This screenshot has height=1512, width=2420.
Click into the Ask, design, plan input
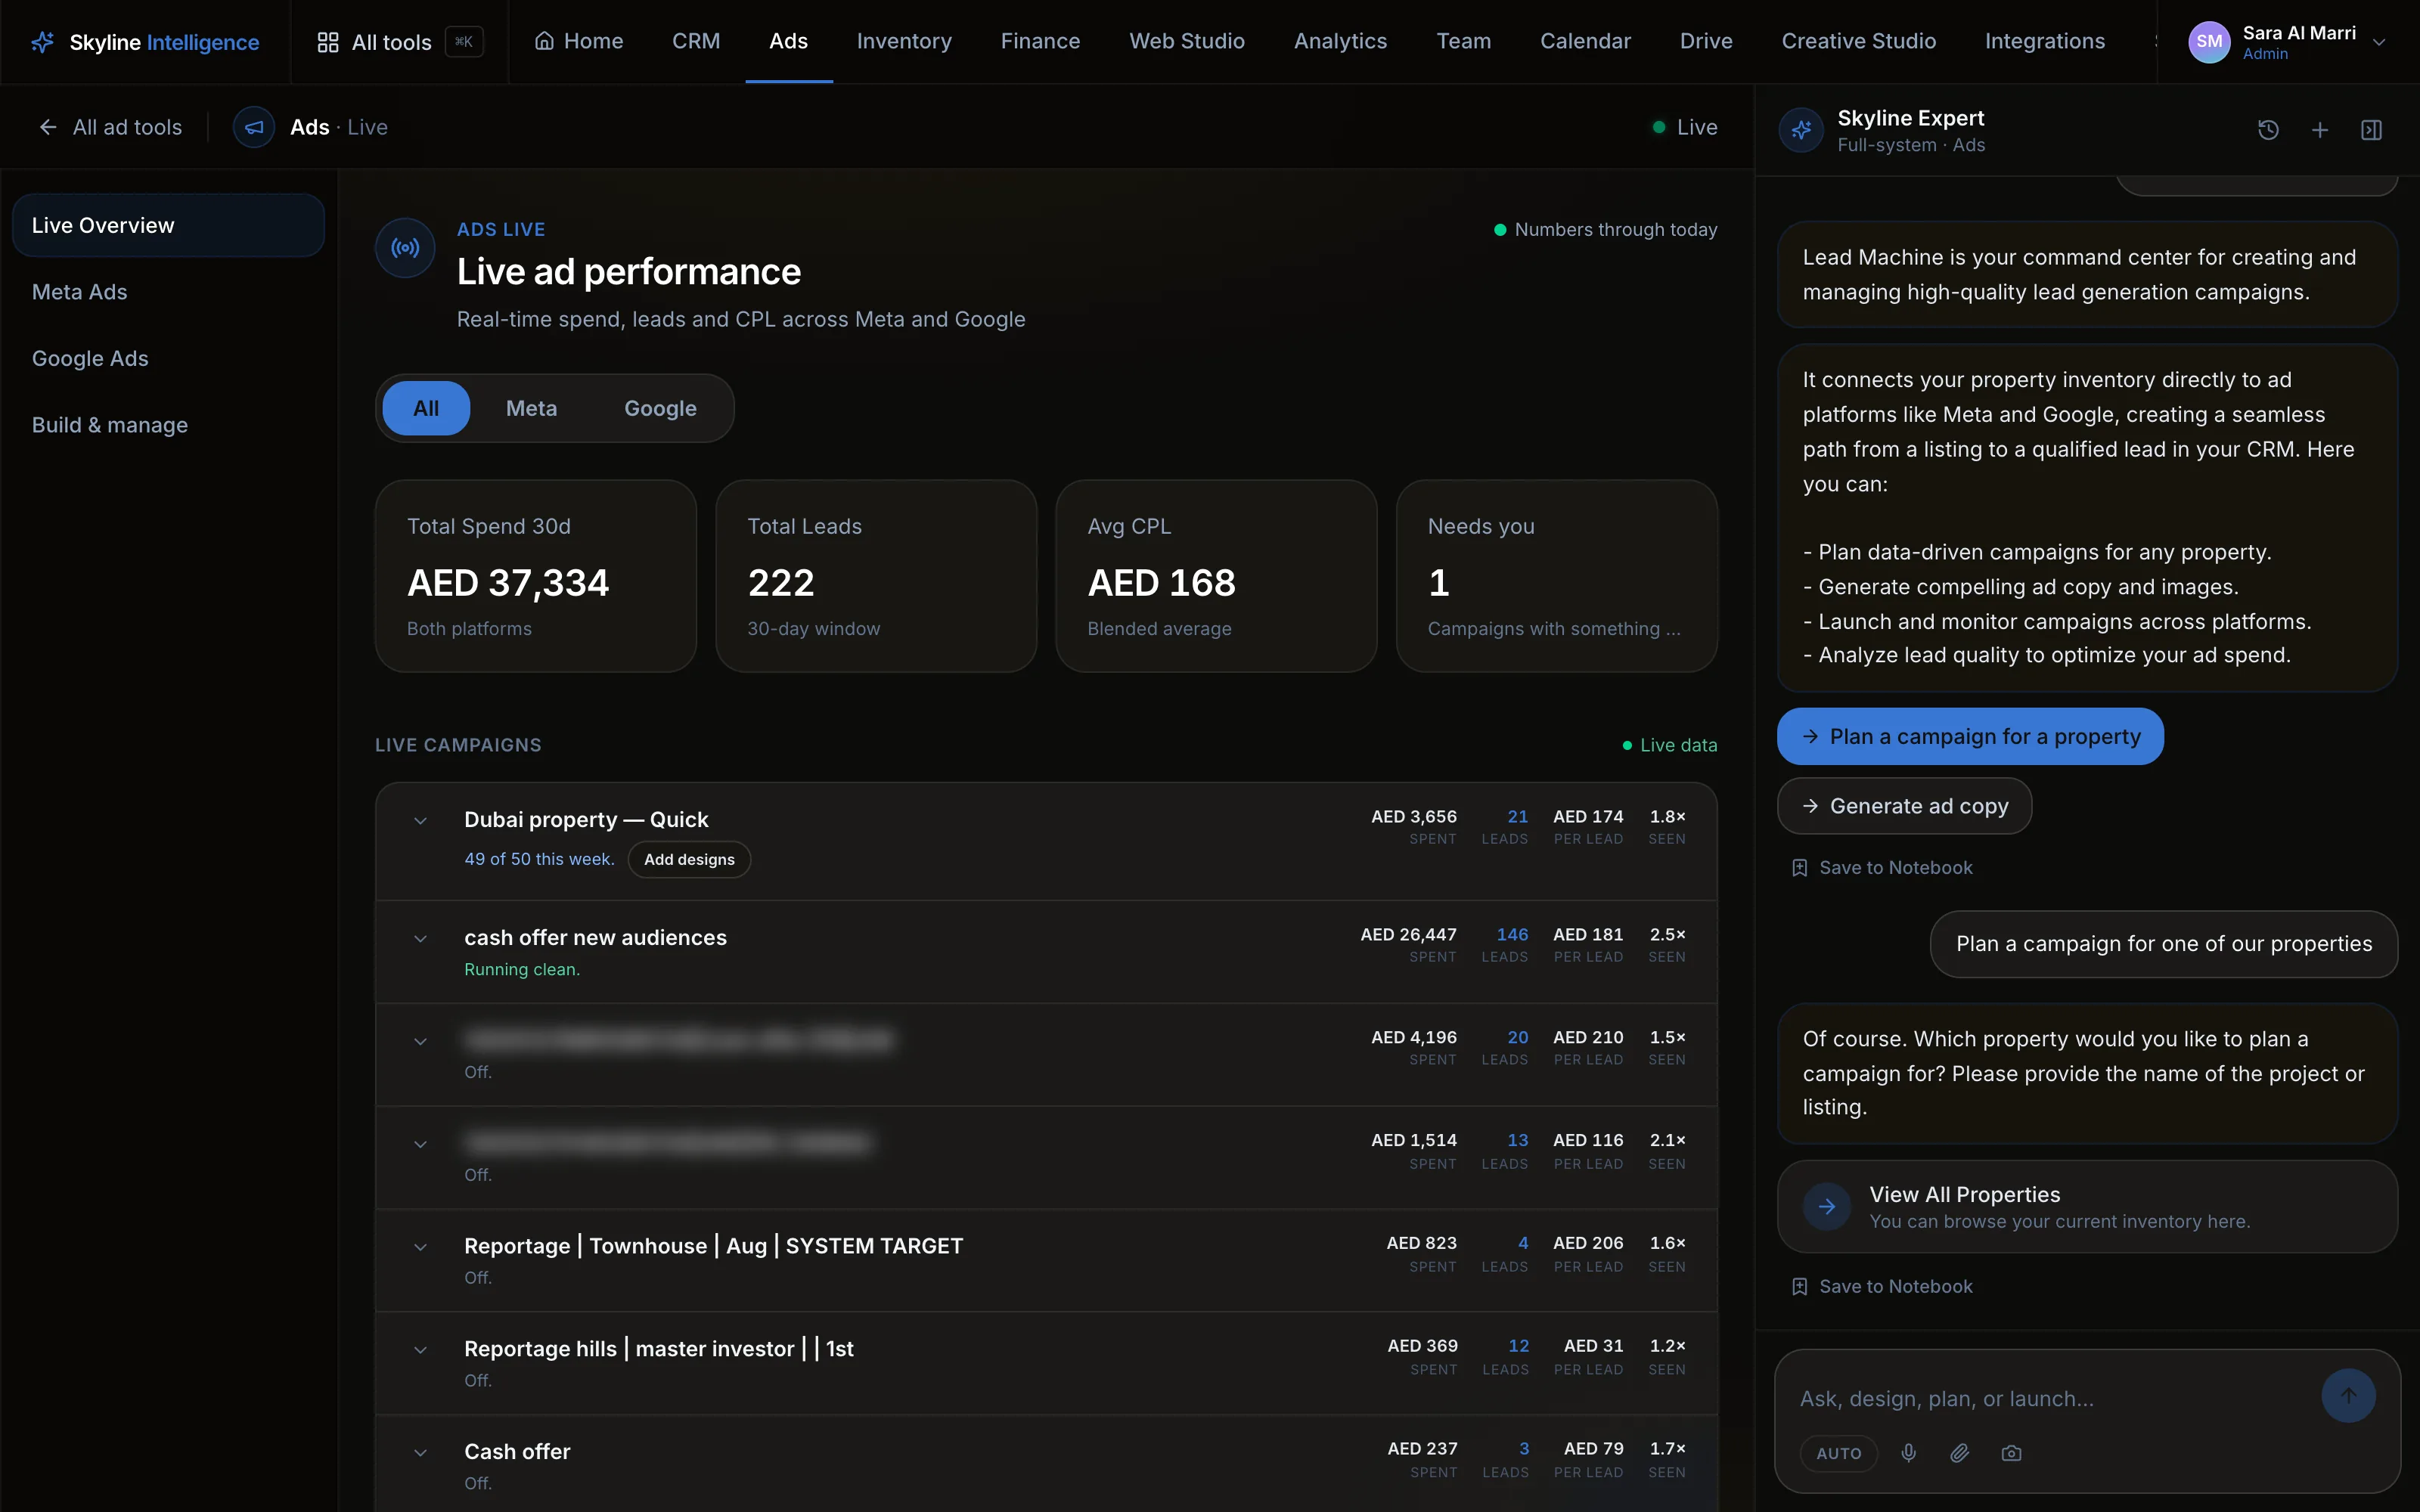point(2050,1399)
